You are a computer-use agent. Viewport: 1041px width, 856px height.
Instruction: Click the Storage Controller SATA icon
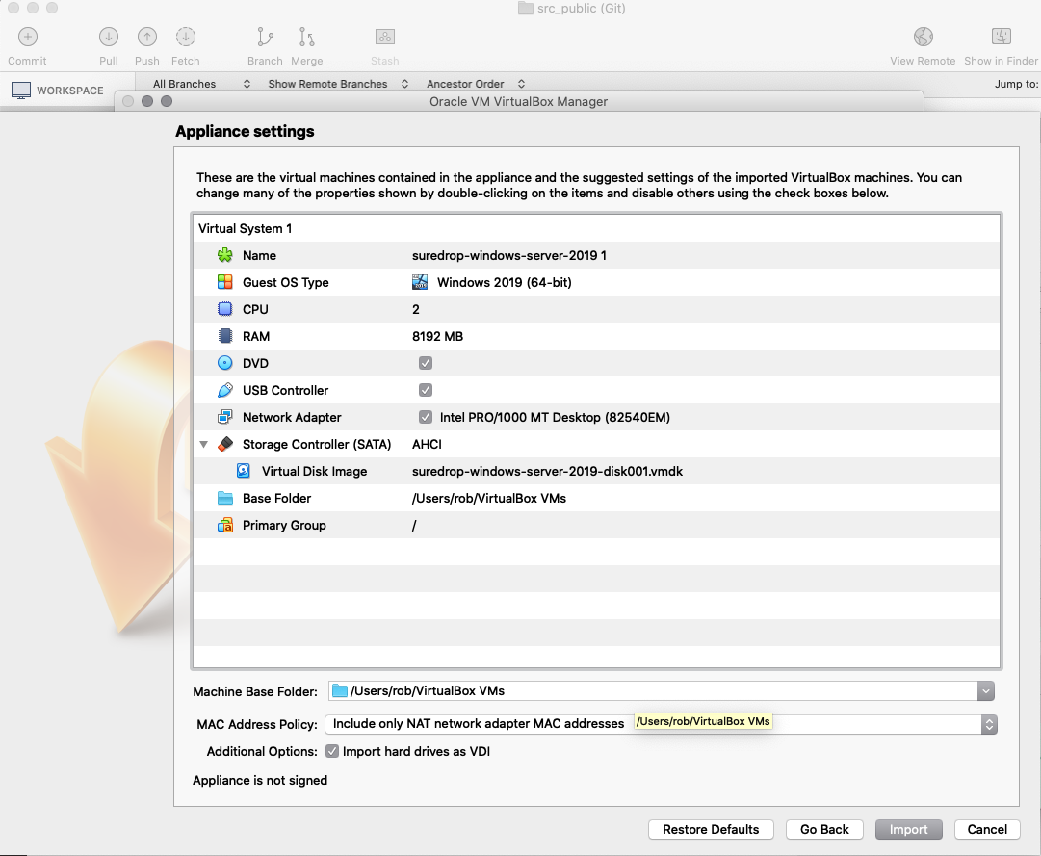[225, 444]
